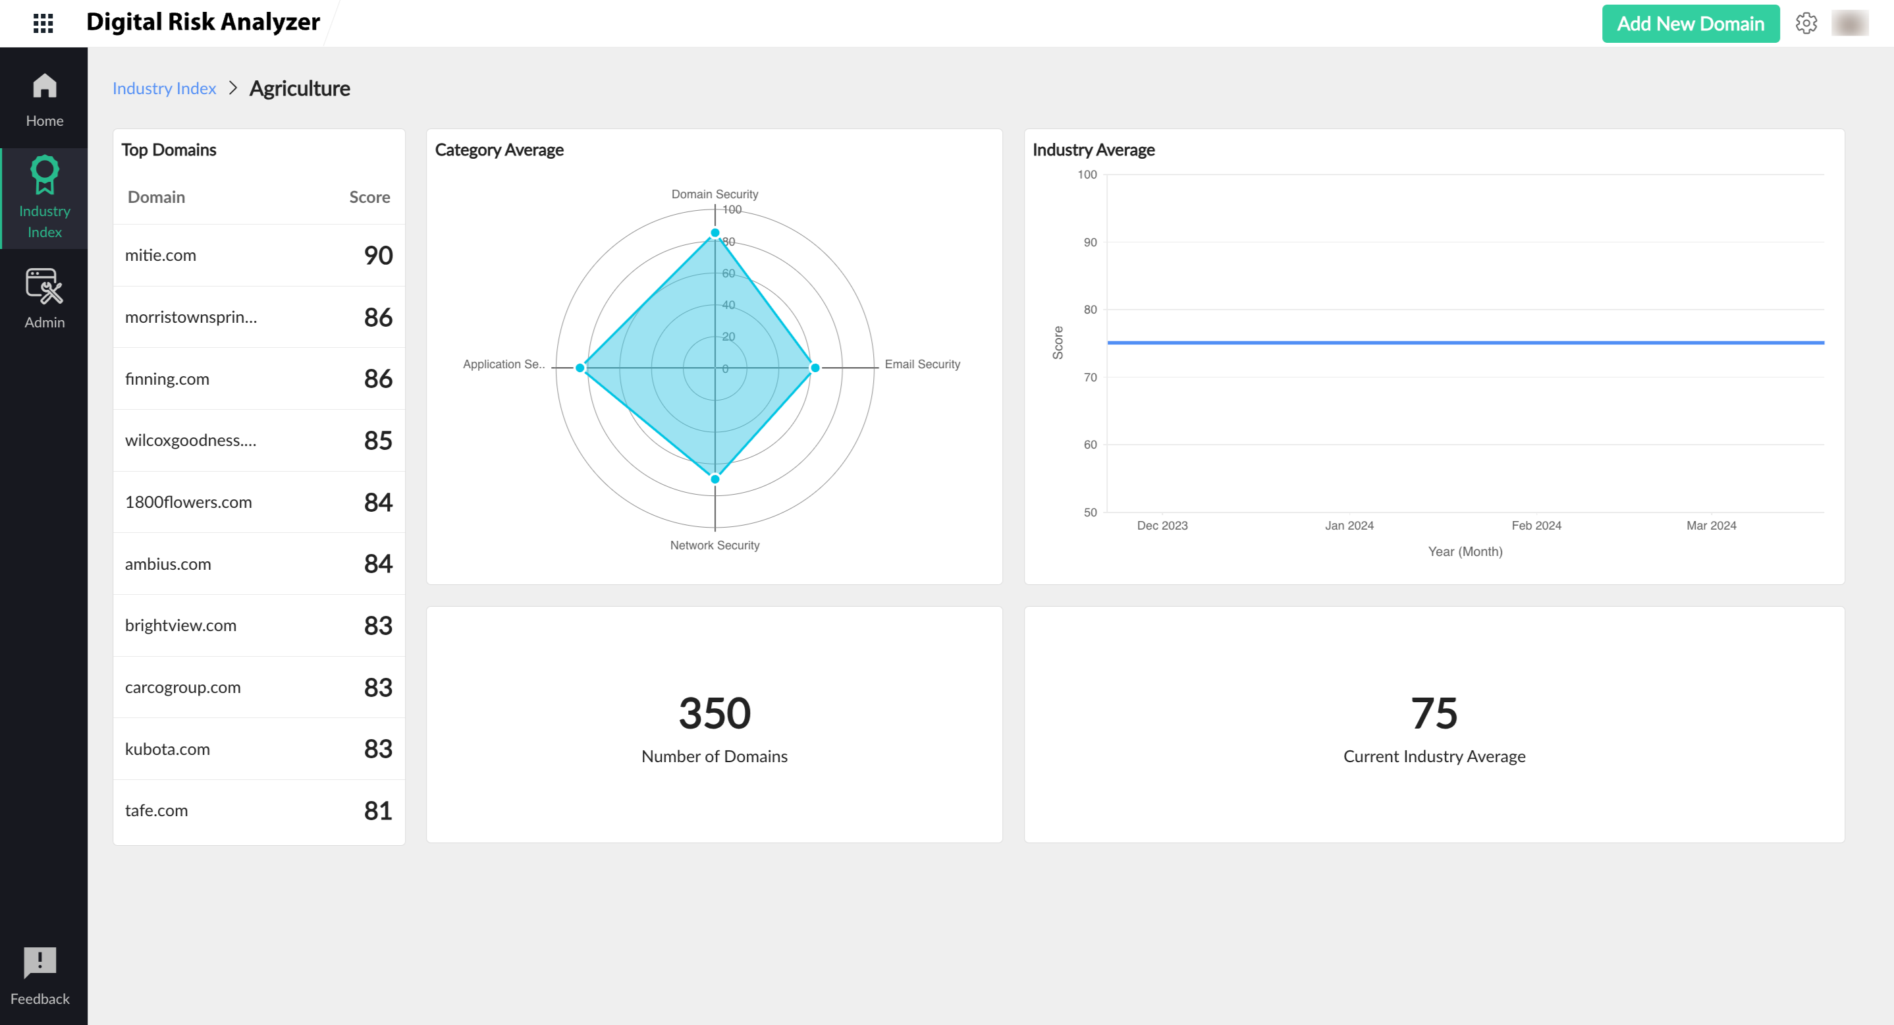Open the Admin tools icon
This screenshot has width=1894, height=1025.
[44, 286]
